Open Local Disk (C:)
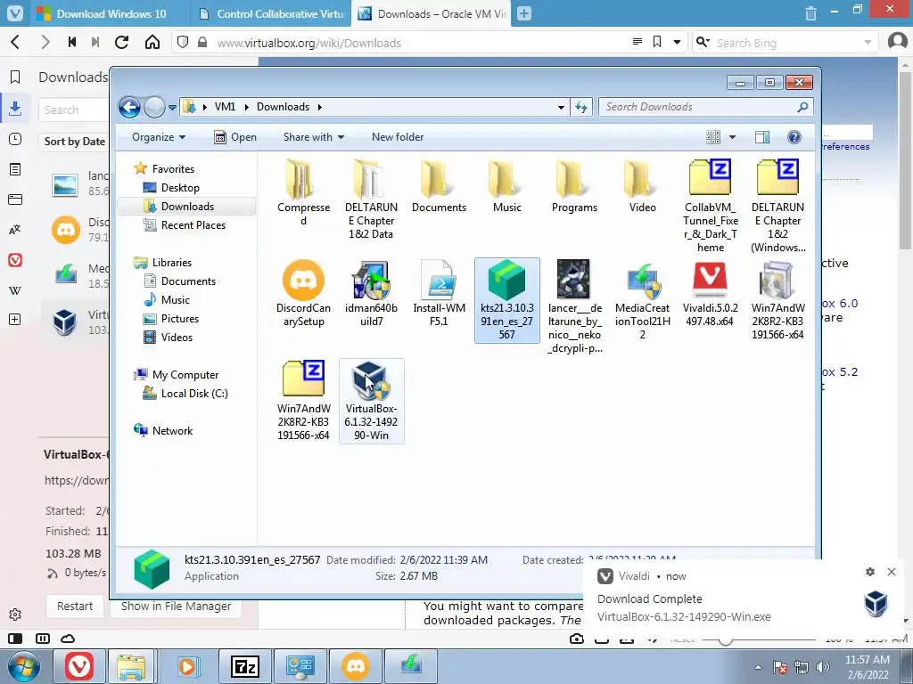 193,394
